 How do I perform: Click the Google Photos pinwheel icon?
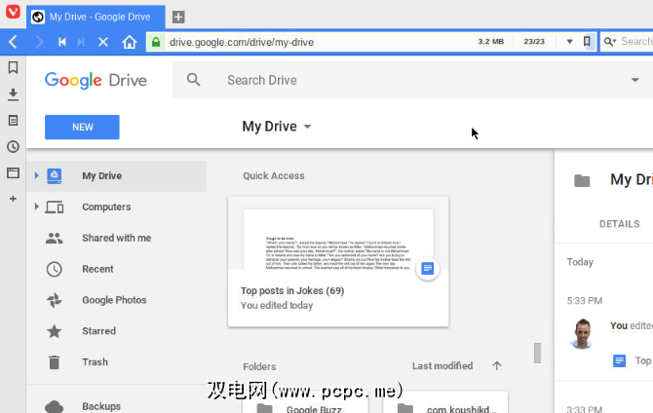tap(55, 300)
